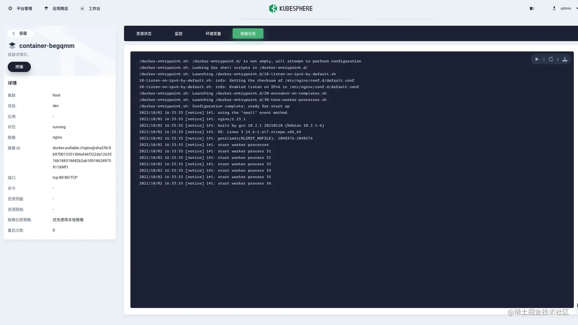Image resolution: width=578 pixels, height=325 pixels.
Task: Start real-time log playback
Action: [537, 59]
